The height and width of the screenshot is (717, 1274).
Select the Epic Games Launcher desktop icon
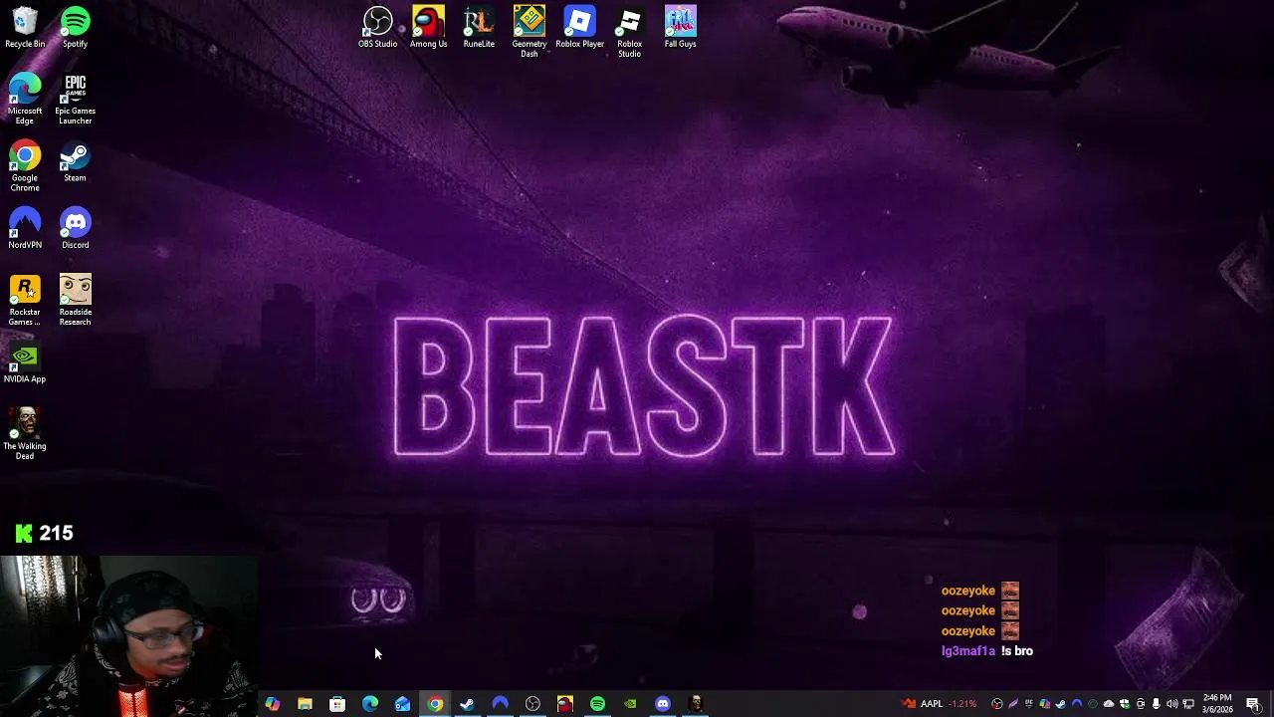coord(75,99)
